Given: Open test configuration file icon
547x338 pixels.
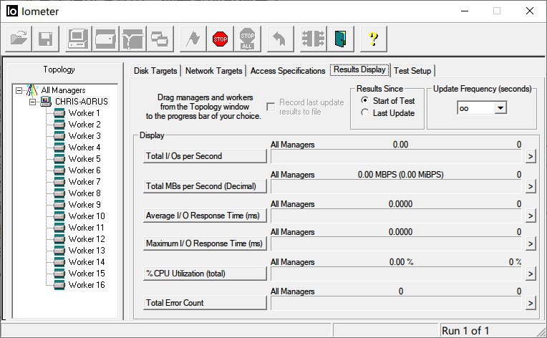Looking at the screenshot, I should [x=19, y=39].
